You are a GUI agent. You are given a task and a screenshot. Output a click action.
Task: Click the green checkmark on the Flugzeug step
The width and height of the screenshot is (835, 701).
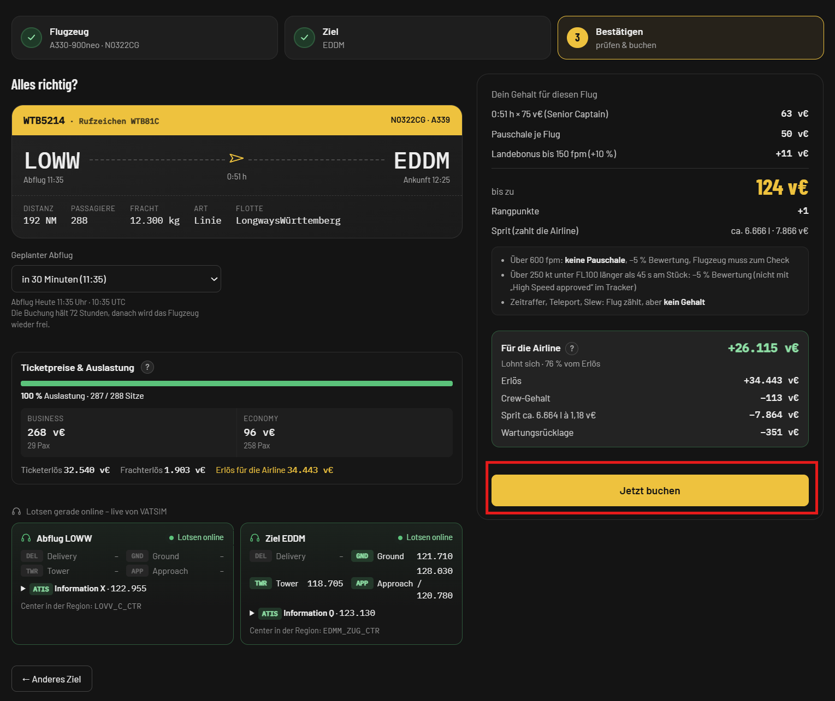click(x=31, y=38)
